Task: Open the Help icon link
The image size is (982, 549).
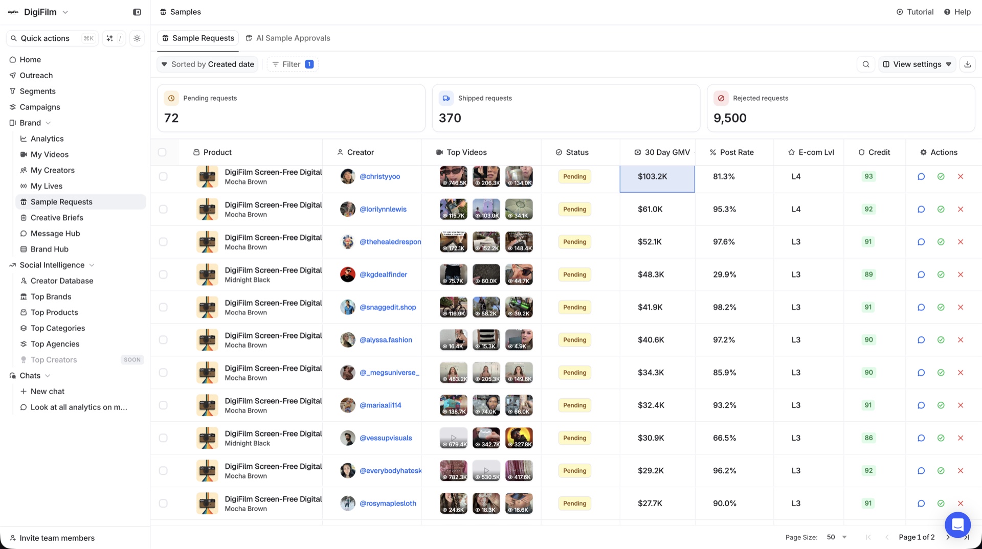Action: tap(957, 12)
